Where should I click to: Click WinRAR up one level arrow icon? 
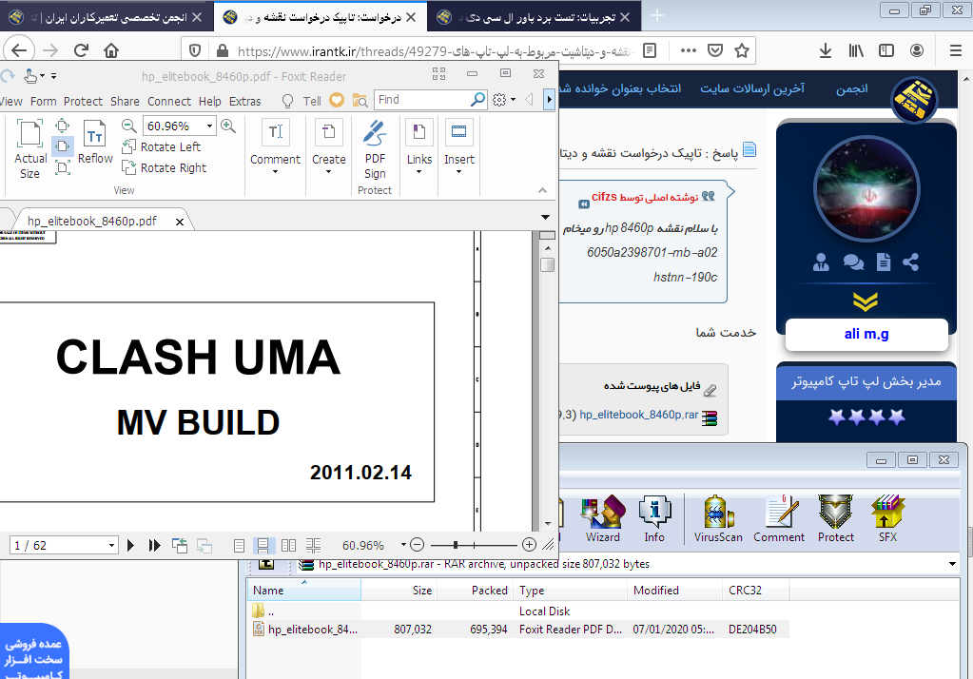click(x=266, y=564)
